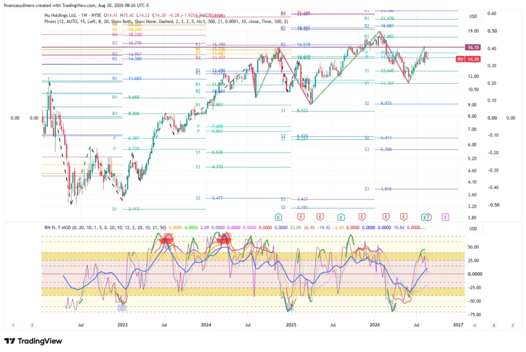This screenshot has height=352, width=526.
Task: Open the red earnings marker from February 2025
Action: 301,217
